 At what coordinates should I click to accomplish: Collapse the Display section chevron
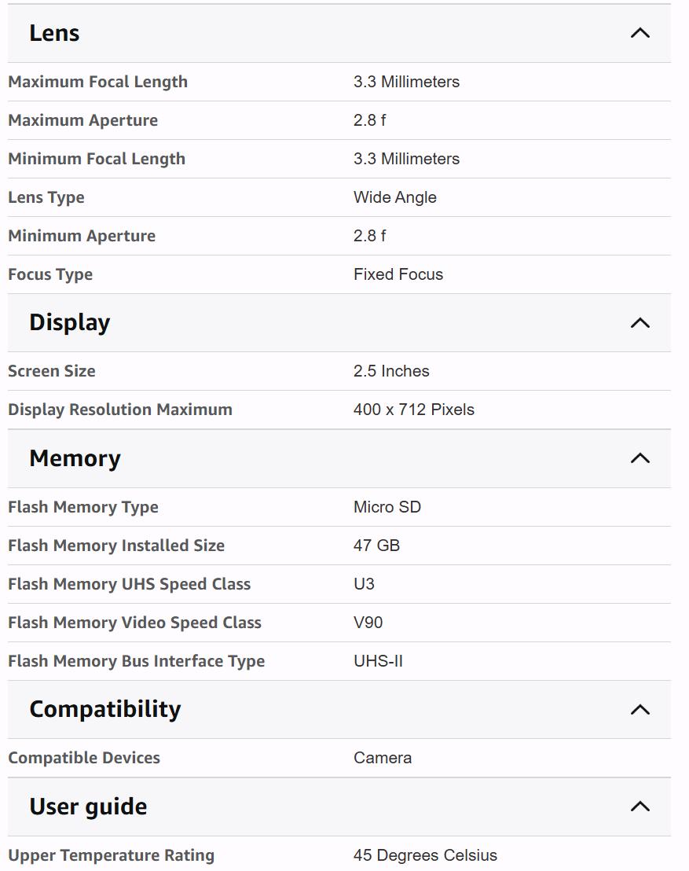click(640, 322)
